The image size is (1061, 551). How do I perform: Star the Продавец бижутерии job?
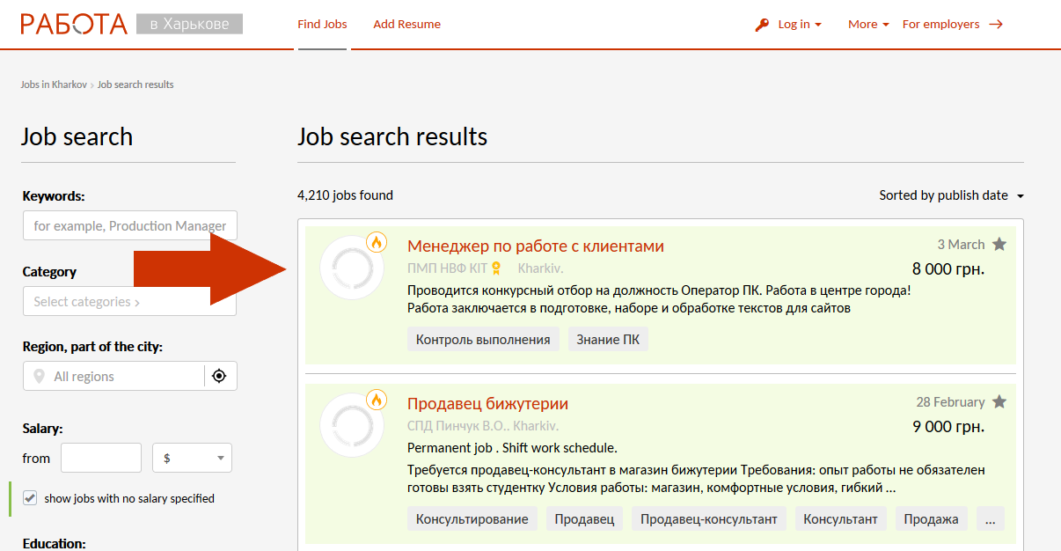tap(999, 402)
